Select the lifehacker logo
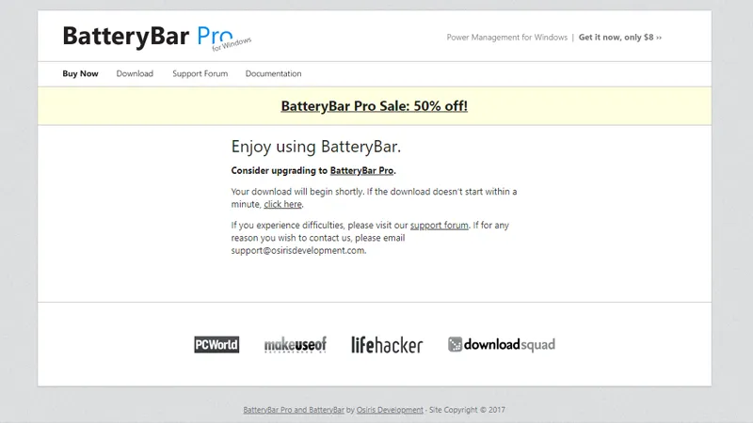This screenshot has width=753, height=423. tap(387, 345)
